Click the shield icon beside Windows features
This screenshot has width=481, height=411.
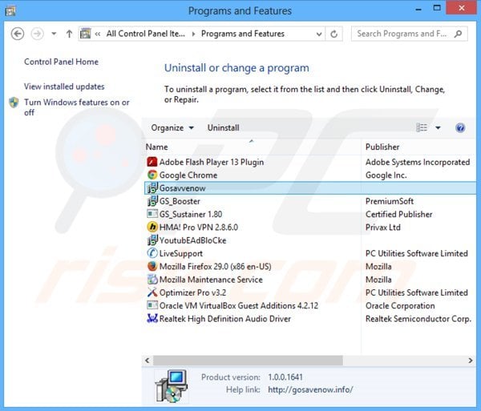14,103
